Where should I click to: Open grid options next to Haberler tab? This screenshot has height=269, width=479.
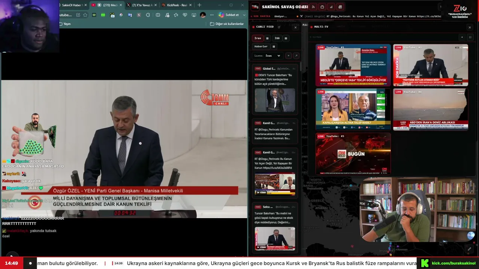click(x=274, y=47)
